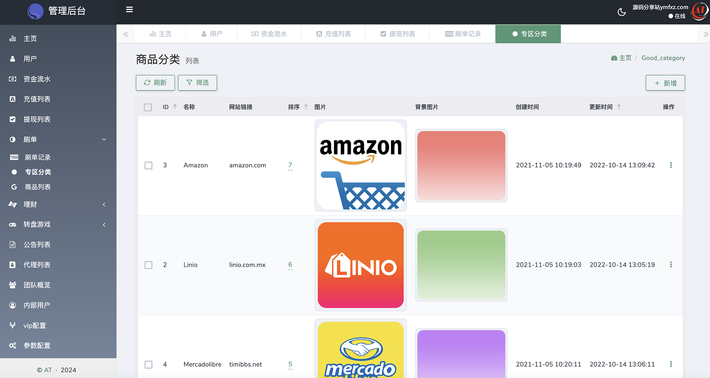Tick the checkbox for the Linio row
The image size is (710, 378).
click(149, 265)
